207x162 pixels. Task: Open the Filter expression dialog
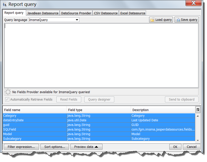pos(21,147)
